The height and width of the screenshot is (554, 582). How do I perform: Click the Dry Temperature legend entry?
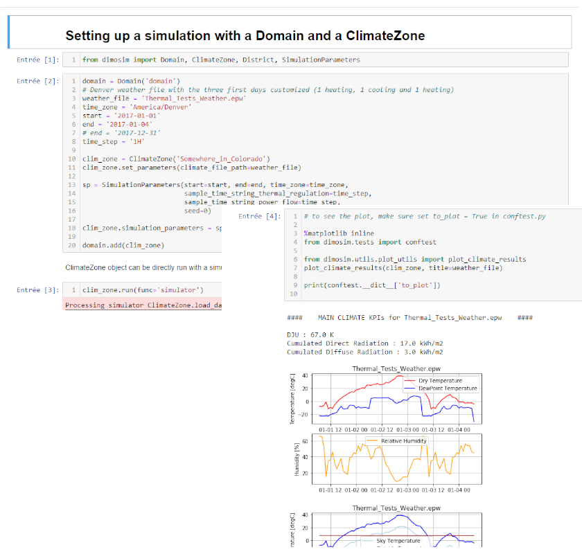[x=440, y=381]
